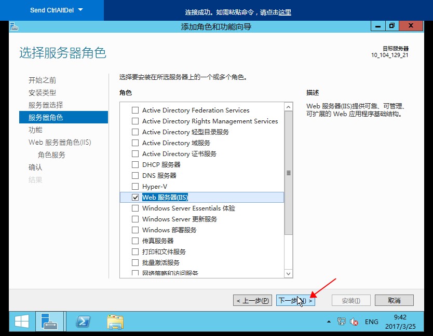Click 取消 button
This screenshot has width=433, height=336.
pyautogui.click(x=394, y=300)
